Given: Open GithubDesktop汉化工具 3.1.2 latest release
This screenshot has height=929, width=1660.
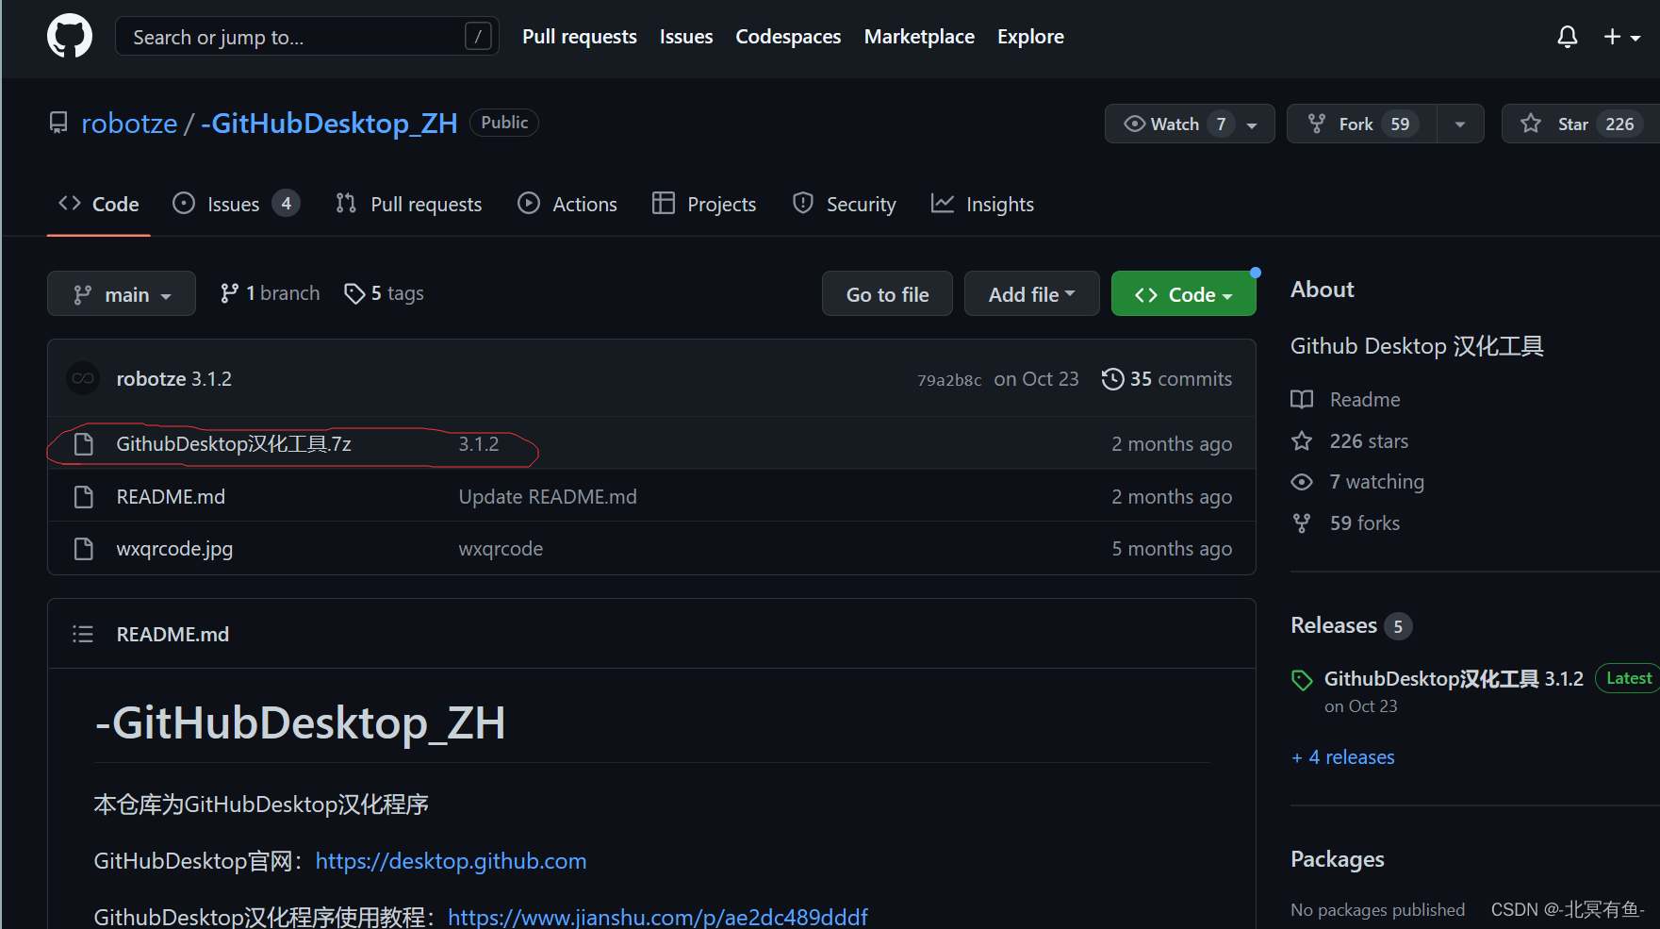Looking at the screenshot, I should 1454,679.
